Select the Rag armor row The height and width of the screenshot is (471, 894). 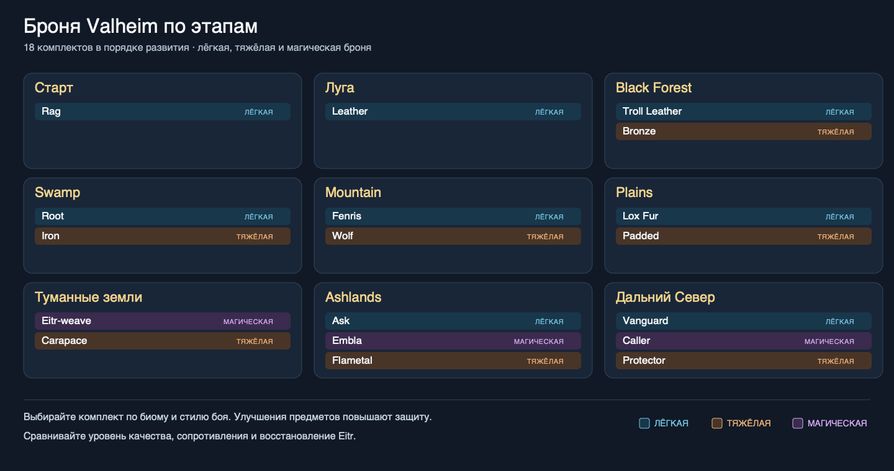(163, 112)
